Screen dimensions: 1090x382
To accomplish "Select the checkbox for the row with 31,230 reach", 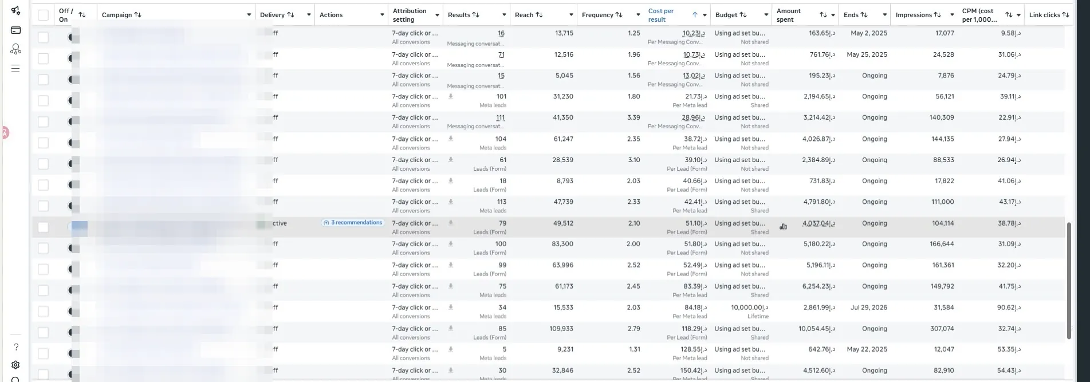I will click(x=43, y=100).
